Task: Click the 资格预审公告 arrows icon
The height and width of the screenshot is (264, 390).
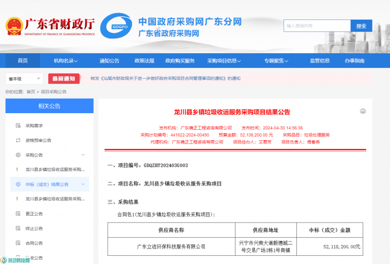Action: pyautogui.click(x=18, y=140)
